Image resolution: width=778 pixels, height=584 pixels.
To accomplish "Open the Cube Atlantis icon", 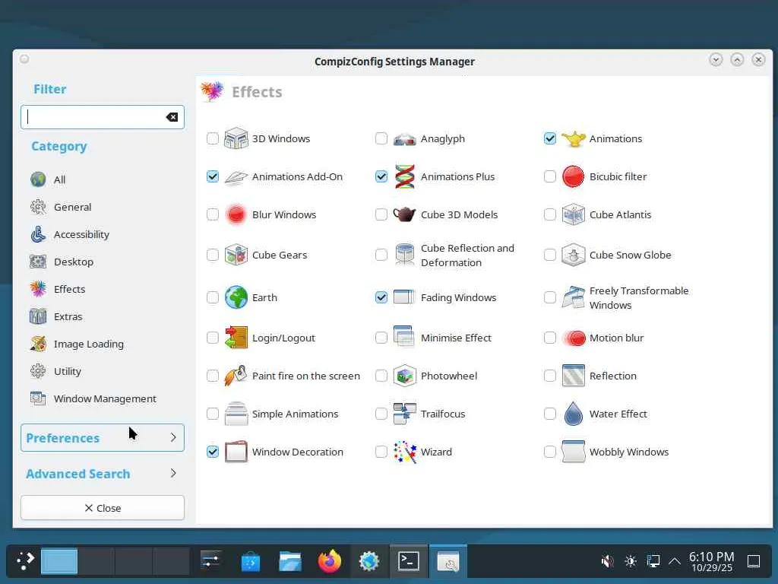I will pyautogui.click(x=573, y=214).
